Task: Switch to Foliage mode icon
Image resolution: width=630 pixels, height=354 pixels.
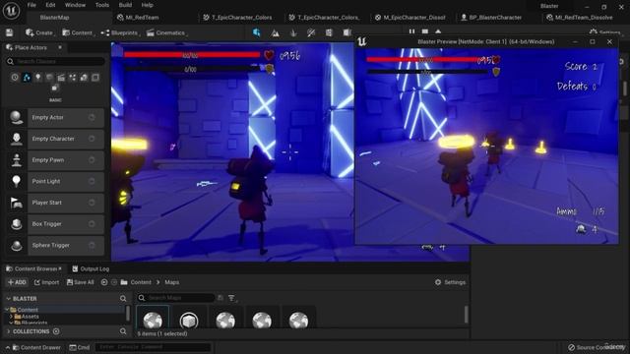Action: click(293, 32)
